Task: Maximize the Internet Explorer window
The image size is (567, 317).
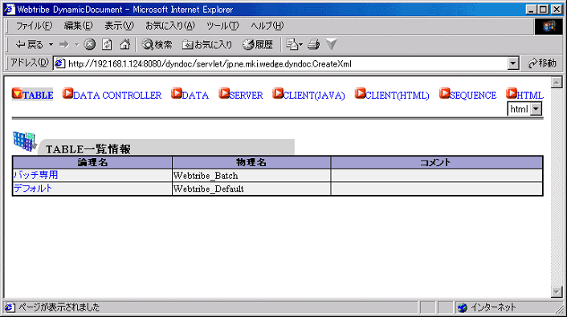Action: point(543,10)
